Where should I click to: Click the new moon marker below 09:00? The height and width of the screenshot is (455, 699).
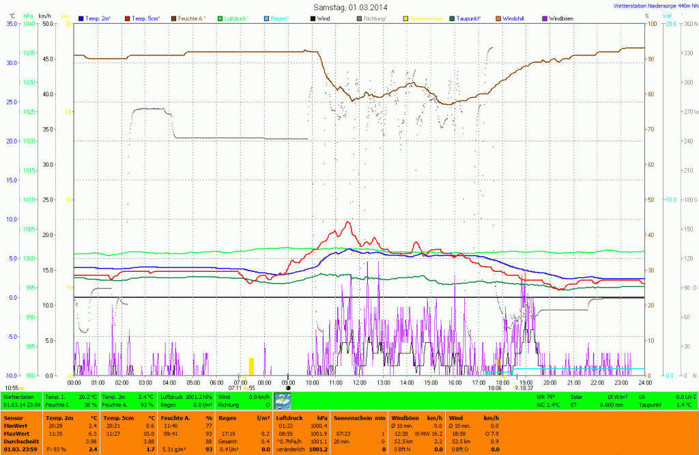288,388
